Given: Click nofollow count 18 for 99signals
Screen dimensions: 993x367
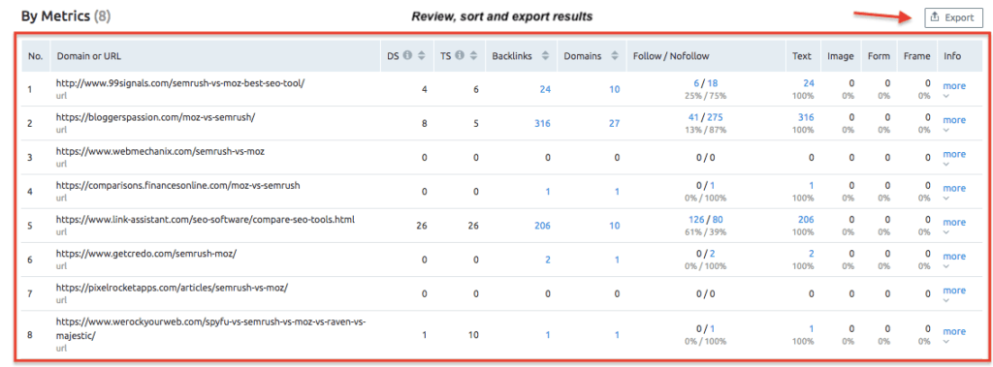Looking at the screenshot, I should 713,83.
